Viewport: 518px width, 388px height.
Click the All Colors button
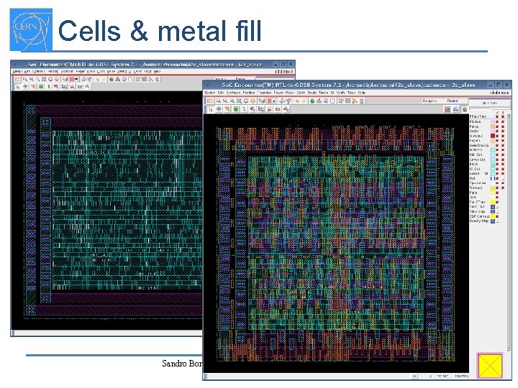(490, 103)
